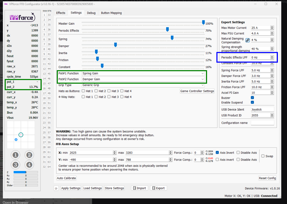Click the refresh icon left of Apply Settings
This screenshot has width=287, height=204.
point(56,188)
